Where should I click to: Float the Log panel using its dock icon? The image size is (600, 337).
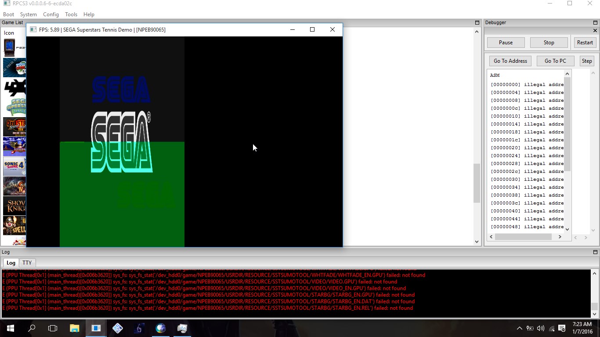point(595,252)
